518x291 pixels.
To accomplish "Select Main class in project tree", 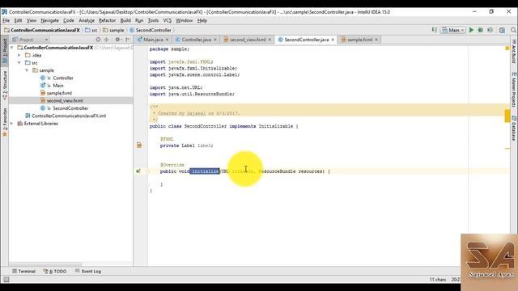I will point(57,86).
